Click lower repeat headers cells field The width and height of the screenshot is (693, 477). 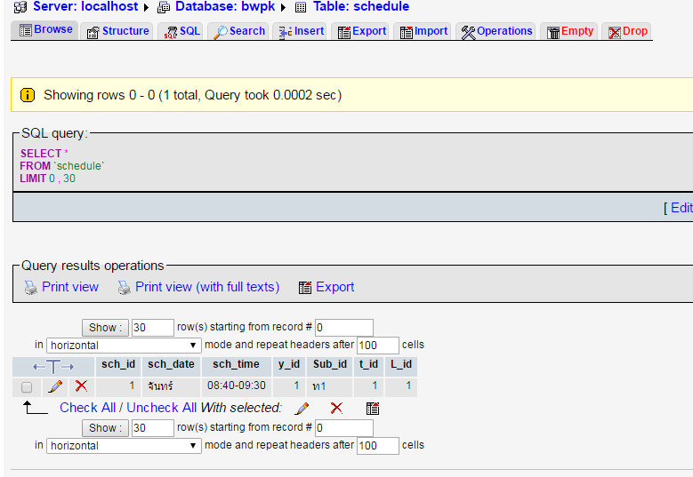[x=378, y=445]
